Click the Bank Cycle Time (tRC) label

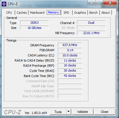[39, 76]
